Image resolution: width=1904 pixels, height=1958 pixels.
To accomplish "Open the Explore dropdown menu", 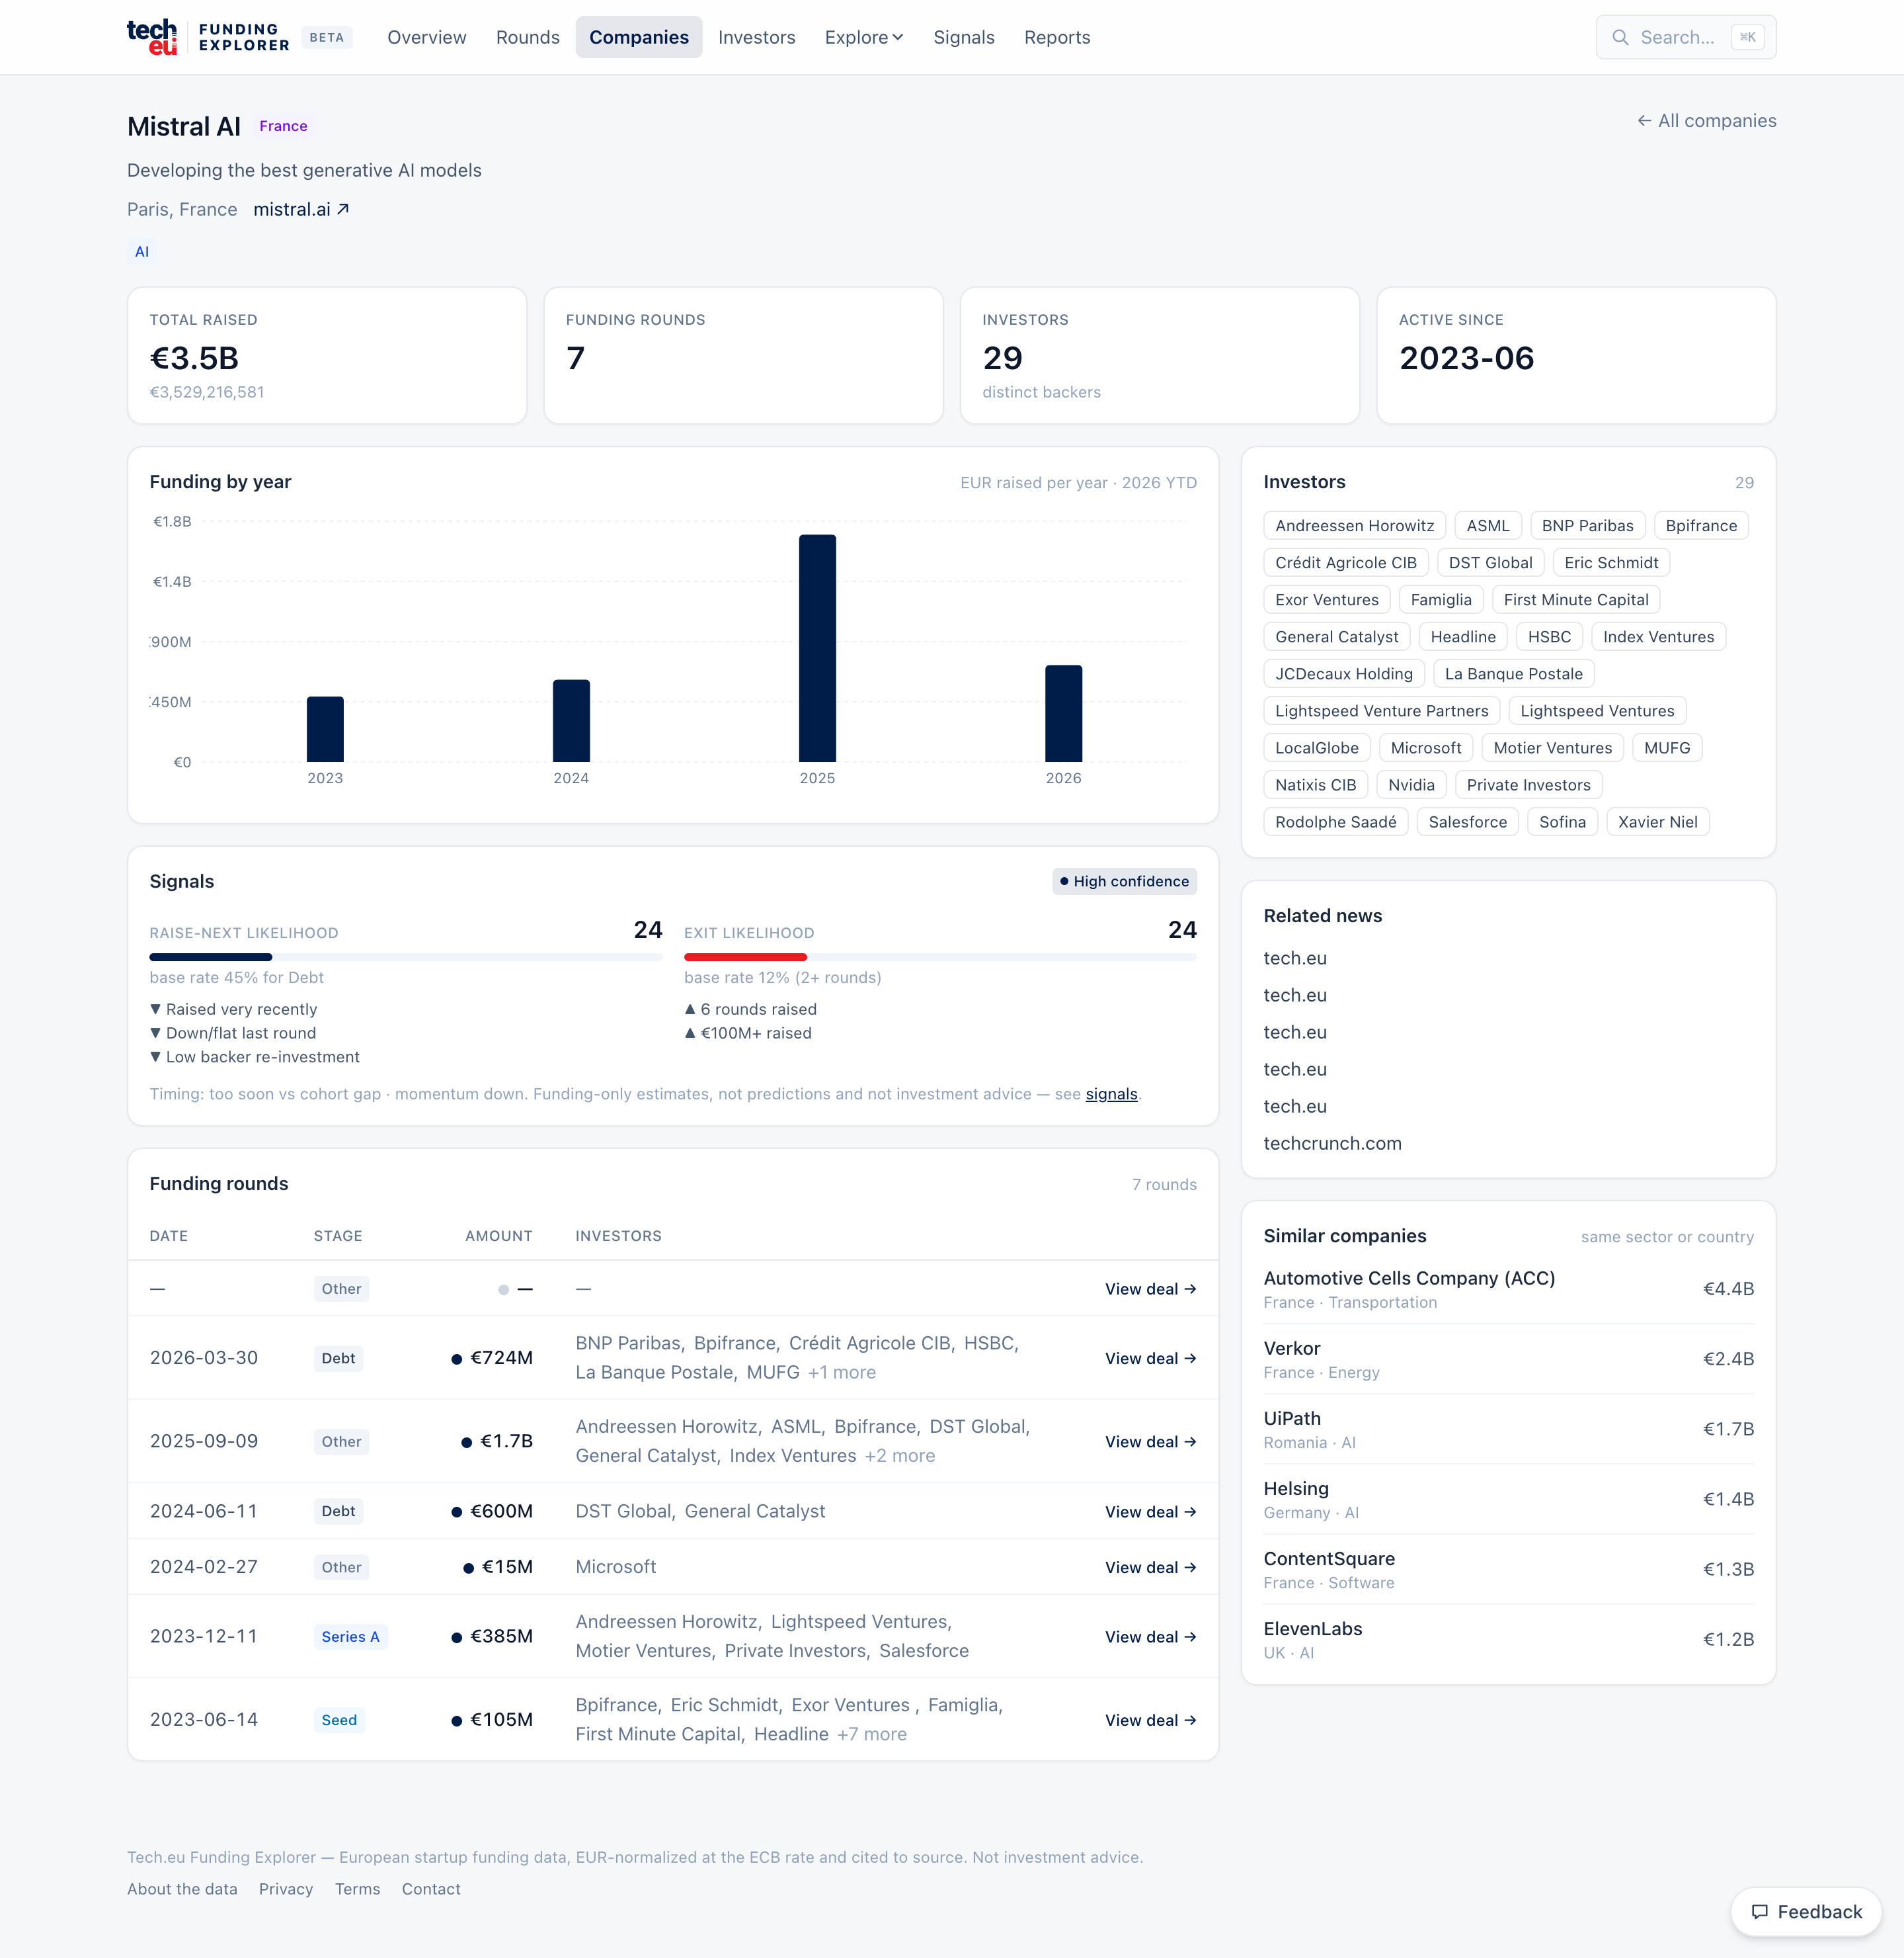I will click(x=863, y=37).
